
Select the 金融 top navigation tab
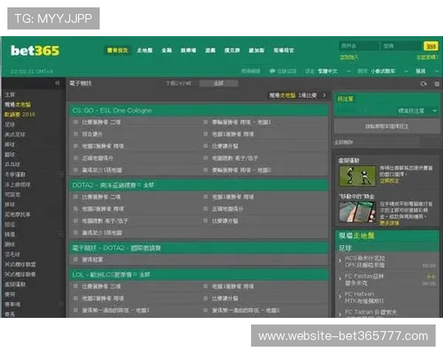(x=167, y=50)
